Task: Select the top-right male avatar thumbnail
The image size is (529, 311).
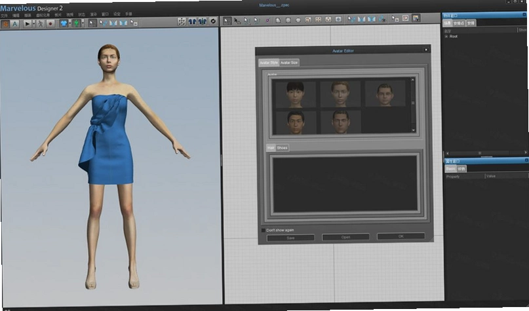Action: tap(385, 94)
